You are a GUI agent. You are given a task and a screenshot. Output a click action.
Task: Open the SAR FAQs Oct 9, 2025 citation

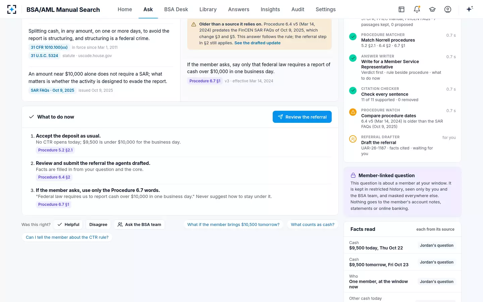52,90
